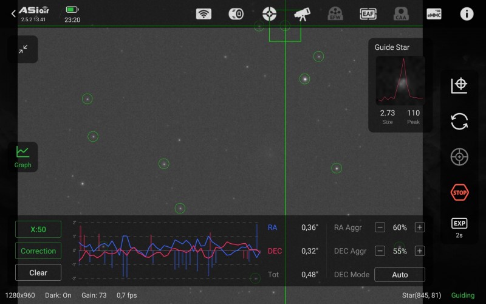The height and width of the screenshot is (304, 486).
Task: Open the telescope mount settings icon
Action: click(x=302, y=14)
